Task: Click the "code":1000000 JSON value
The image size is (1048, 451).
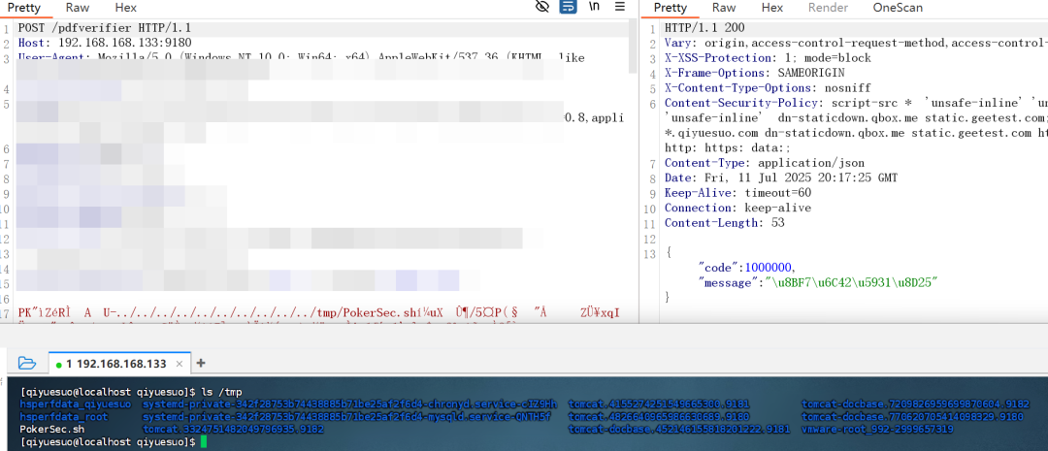Action: coord(746,268)
